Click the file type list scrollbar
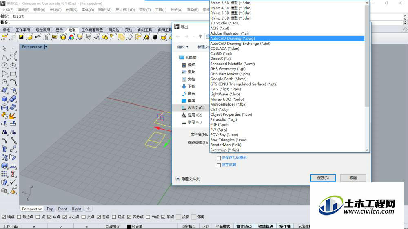The height and width of the screenshot is (229, 408). click(367, 56)
